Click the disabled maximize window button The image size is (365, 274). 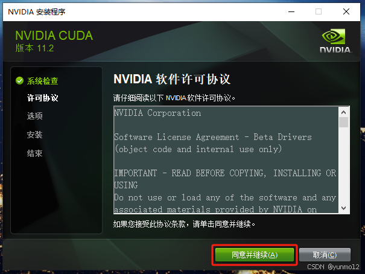tap(319, 11)
